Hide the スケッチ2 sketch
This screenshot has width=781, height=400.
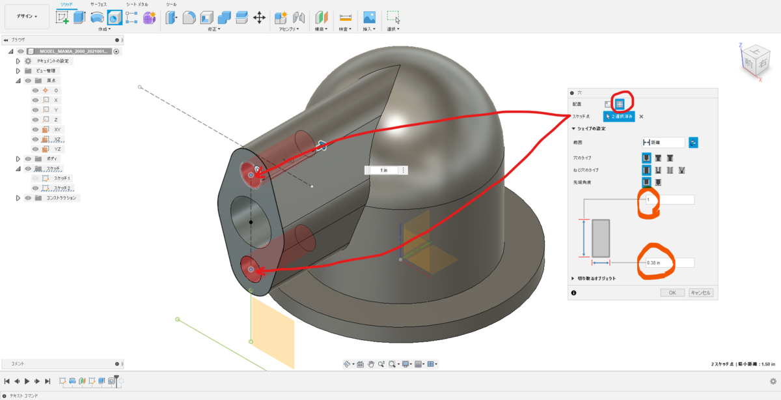[x=35, y=188]
